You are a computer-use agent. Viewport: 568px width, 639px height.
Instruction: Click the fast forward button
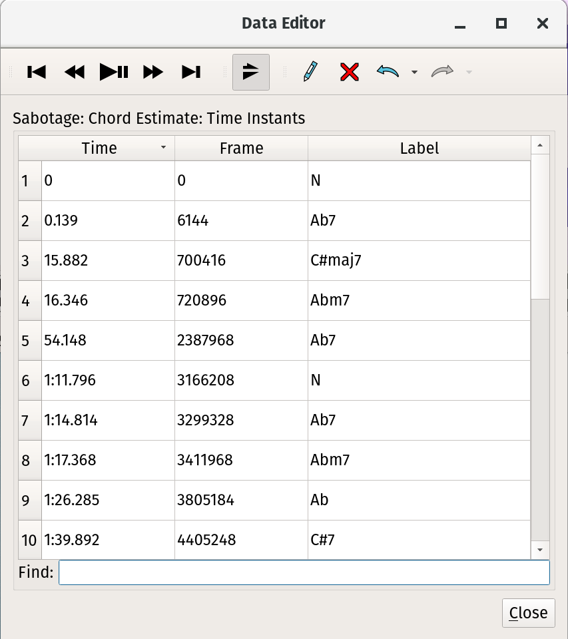coord(153,72)
